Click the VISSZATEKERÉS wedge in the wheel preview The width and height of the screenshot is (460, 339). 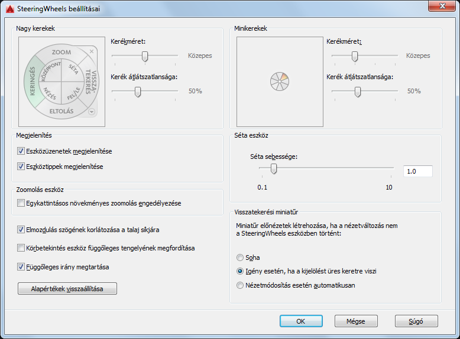click(91, 82)
